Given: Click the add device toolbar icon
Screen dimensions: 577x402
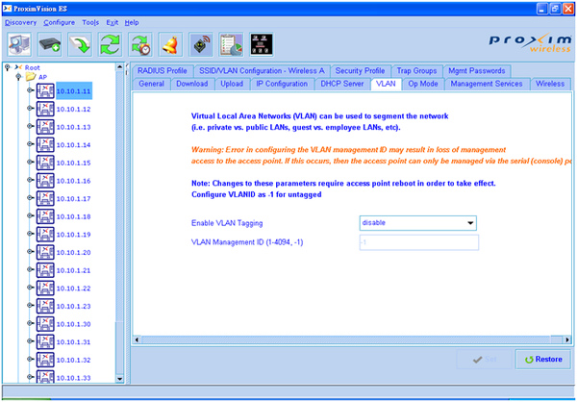Looking at the screenshot, I should 50,44.
